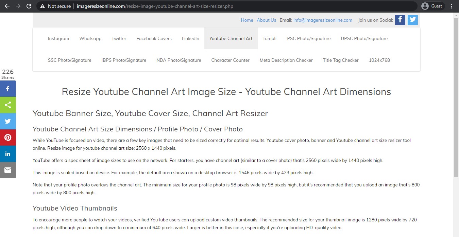Open the Chrome three-dot menu
459x237 pixels.
click(452, 6)
